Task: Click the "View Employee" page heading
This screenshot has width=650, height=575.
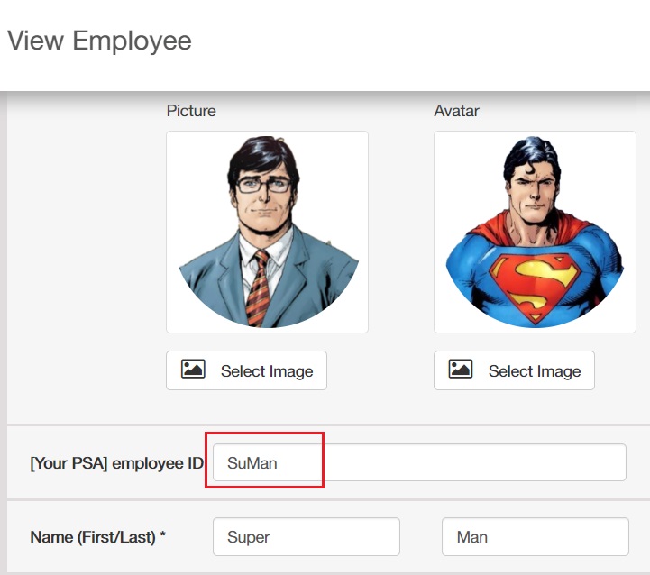Action: [99, 41]
